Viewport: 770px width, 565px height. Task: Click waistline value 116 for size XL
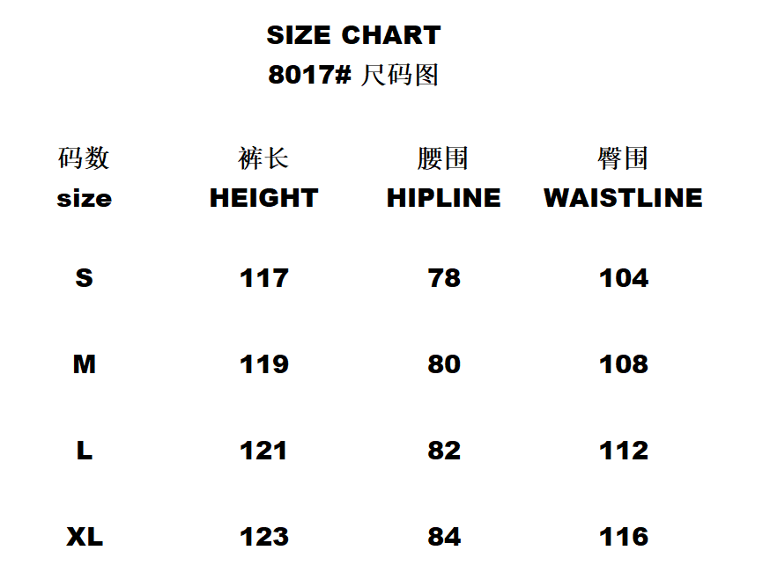coord(623,536)
